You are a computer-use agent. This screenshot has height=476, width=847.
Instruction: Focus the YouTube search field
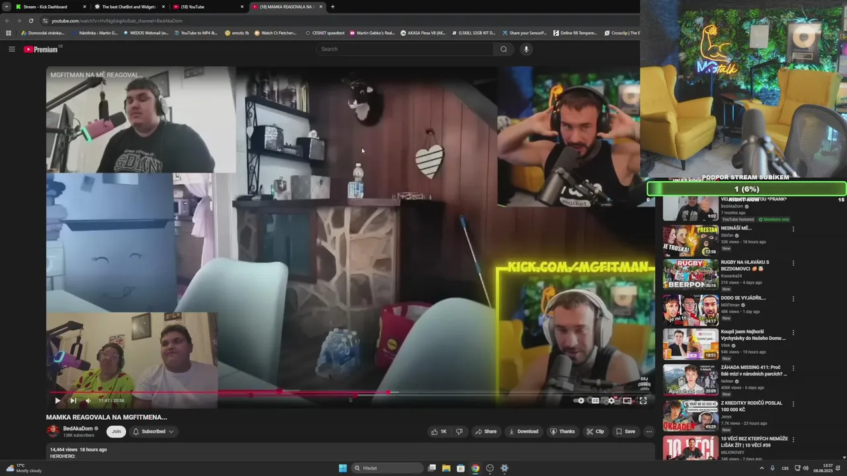click(404, 49)
